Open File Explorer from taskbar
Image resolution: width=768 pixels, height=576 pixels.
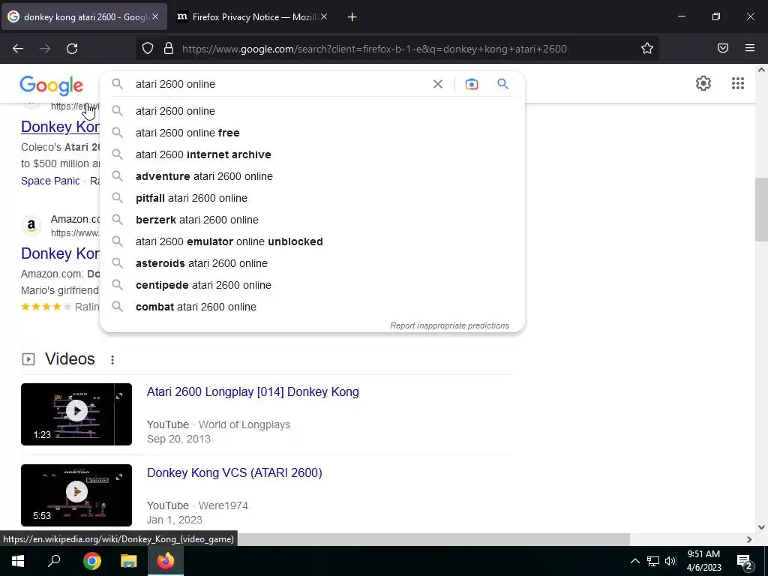pos(129,561)
